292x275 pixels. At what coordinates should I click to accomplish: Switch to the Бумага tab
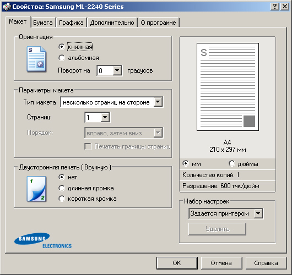click(43, 23)
